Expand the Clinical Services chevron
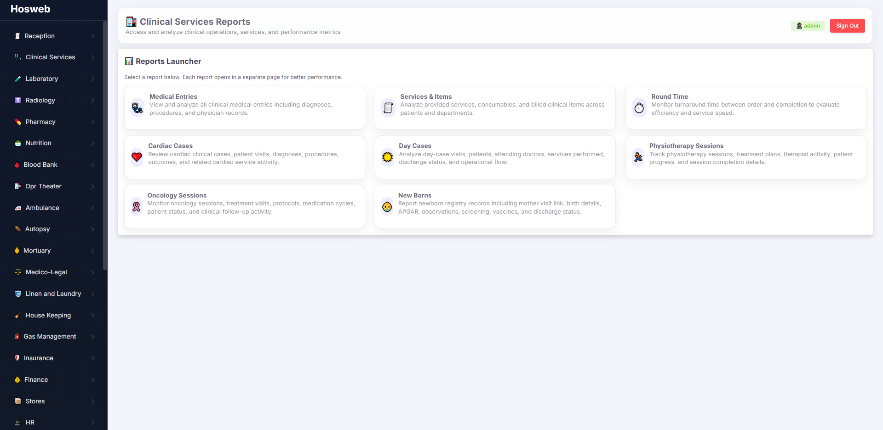The image size is (883, 430). click(92, 57)
